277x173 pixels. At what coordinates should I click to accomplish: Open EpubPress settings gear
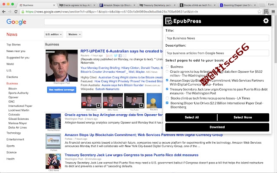tap(266, 21)
